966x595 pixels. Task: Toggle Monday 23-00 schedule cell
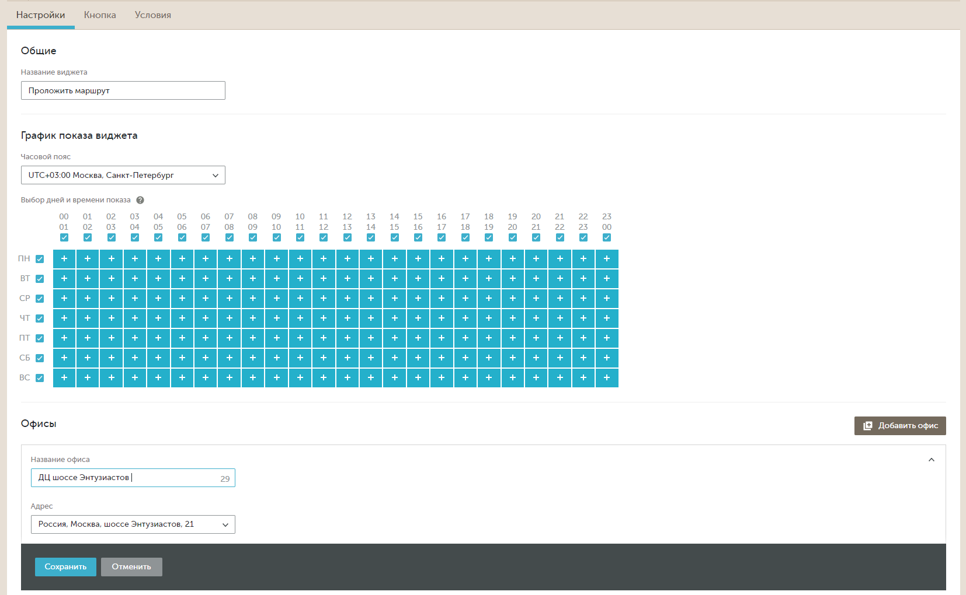pos(607,259)
